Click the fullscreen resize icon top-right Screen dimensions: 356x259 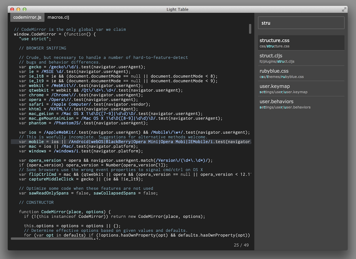point(344,10)
